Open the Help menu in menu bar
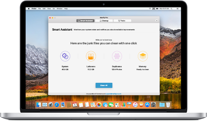Viewport: 207px width, 121px height. click(x=66, y=9)
